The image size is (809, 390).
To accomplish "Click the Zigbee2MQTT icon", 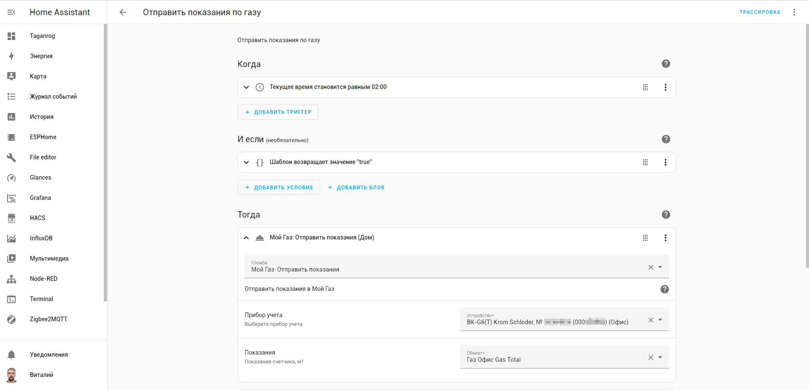I will click(11, 319).
